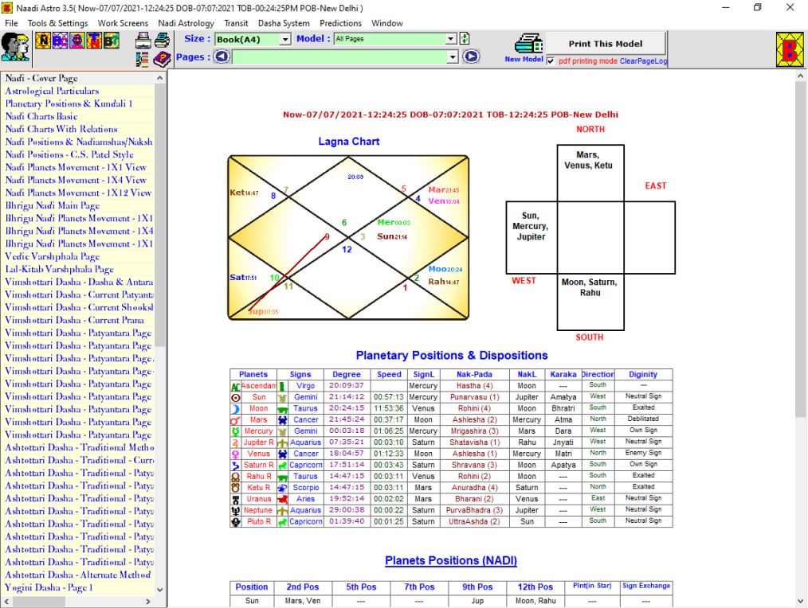Select Nadi Charts Basic in page list
The height and width of the screenshot is (608, 808).
pos(41,116)
